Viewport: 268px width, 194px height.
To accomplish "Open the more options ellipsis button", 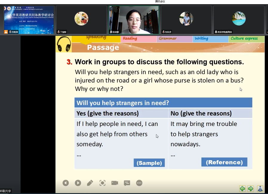I will (x=139, y=183).
